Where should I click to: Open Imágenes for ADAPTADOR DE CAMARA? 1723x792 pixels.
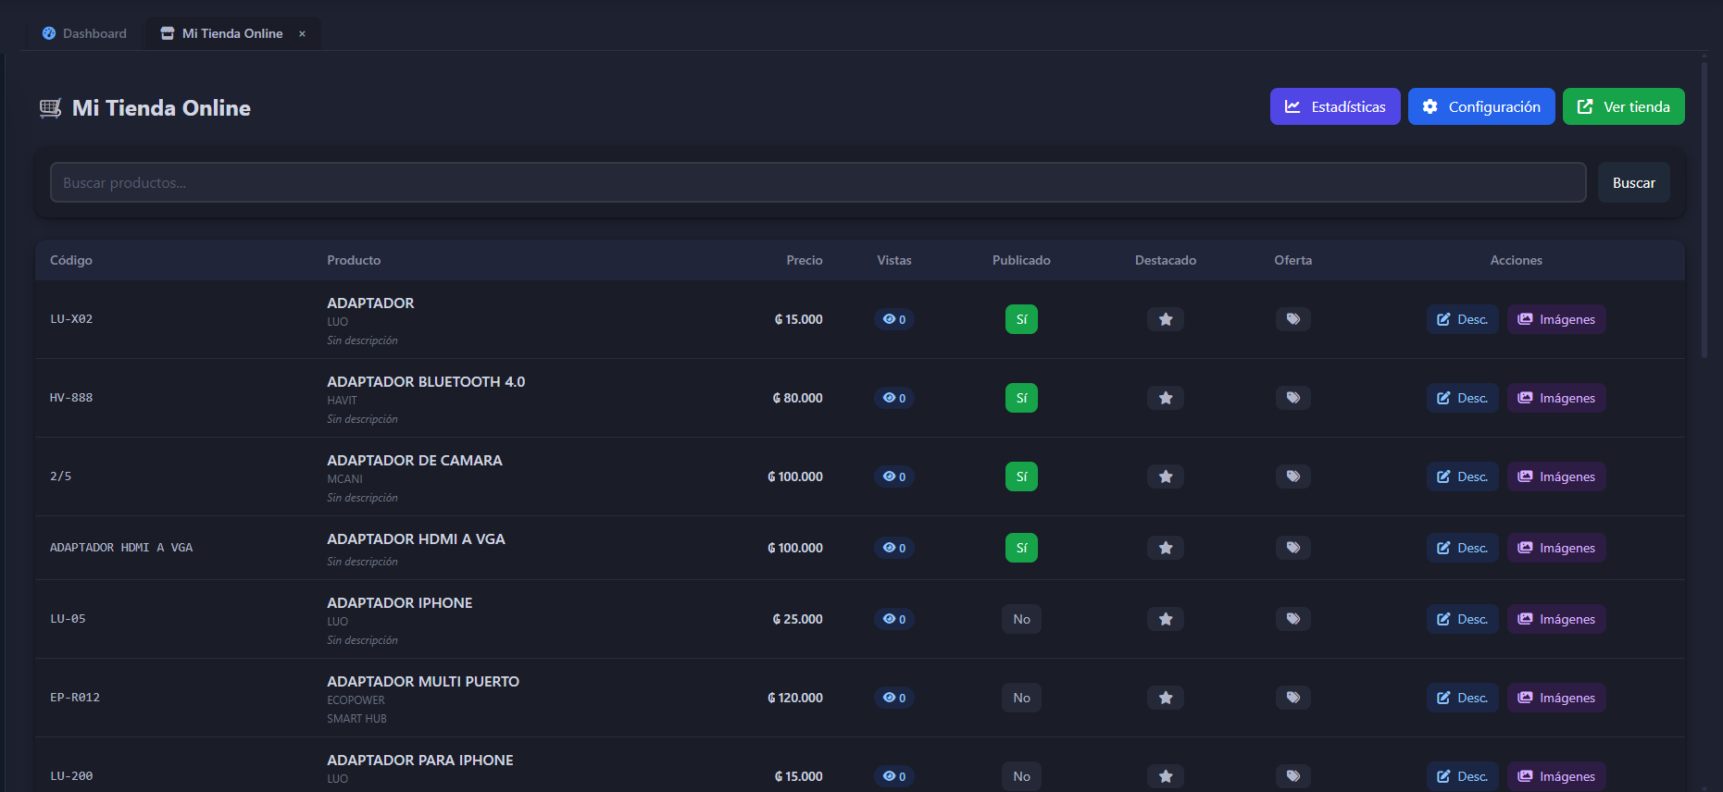1556,476
